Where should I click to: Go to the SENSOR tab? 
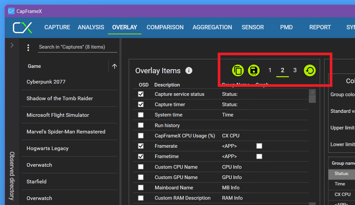click(x=253, y=27)
